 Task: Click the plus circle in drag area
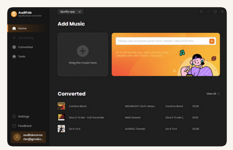point(83,51)
